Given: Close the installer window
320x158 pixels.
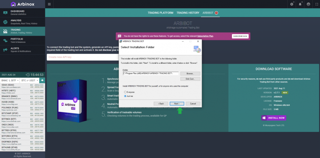Looking at the screenshot, I should pos(198,41).
